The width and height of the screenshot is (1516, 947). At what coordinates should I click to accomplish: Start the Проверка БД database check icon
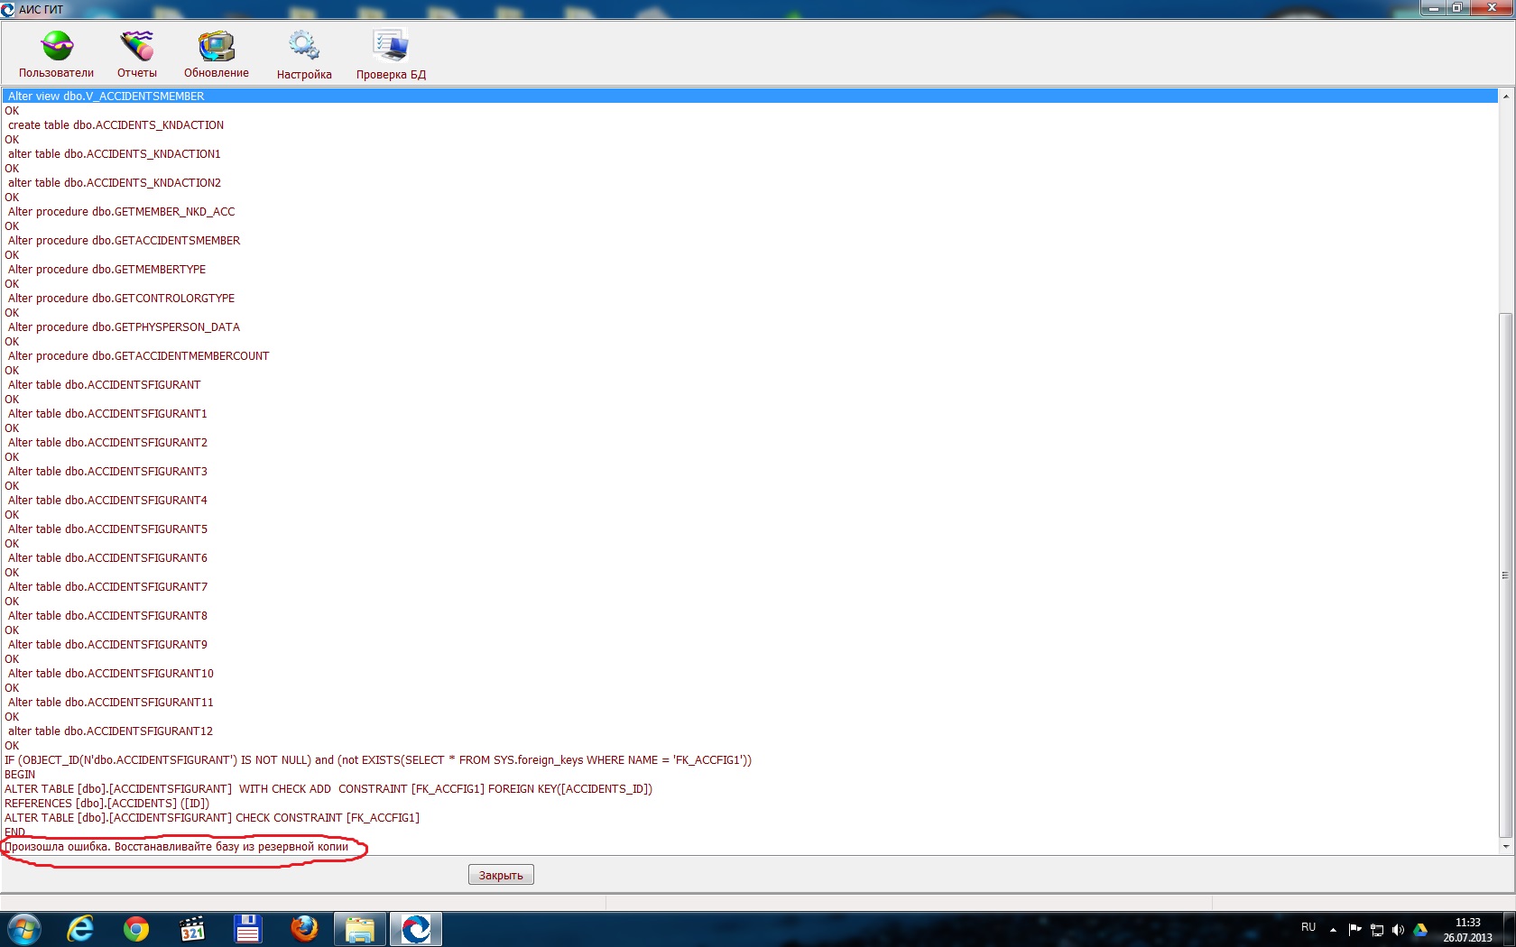pyautogui.click(x=391, y=54)
